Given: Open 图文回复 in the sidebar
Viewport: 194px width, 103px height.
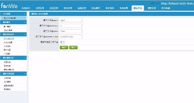Looking at the screenshot, I should pos(7,50).
